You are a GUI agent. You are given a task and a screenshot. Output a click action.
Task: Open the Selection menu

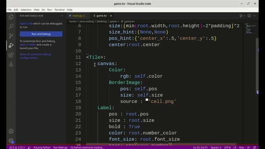(x=26, y=10)
